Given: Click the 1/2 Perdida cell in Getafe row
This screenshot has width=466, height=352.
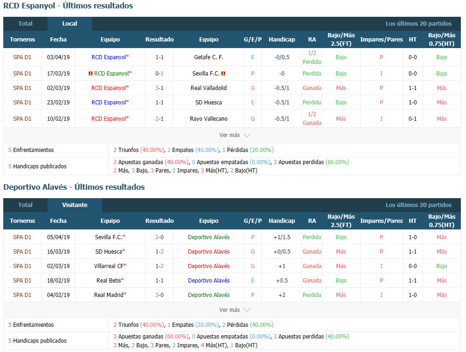Looking at the screenshot, I should point(312,57).
